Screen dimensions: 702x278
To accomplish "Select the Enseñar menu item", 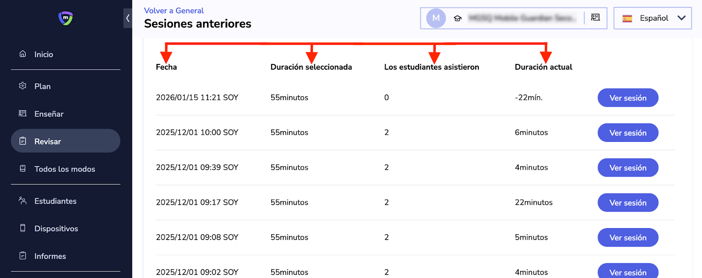I will [49, 114].
